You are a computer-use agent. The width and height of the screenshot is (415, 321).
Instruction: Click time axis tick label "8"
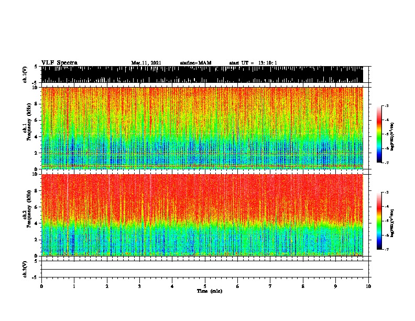click(x=303, y=286)
